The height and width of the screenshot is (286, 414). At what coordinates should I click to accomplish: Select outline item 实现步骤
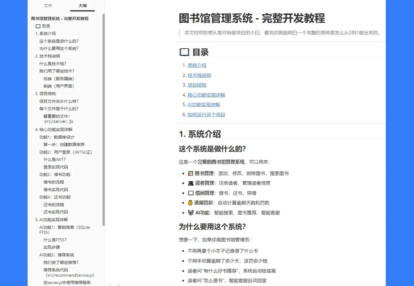(51, 247)
